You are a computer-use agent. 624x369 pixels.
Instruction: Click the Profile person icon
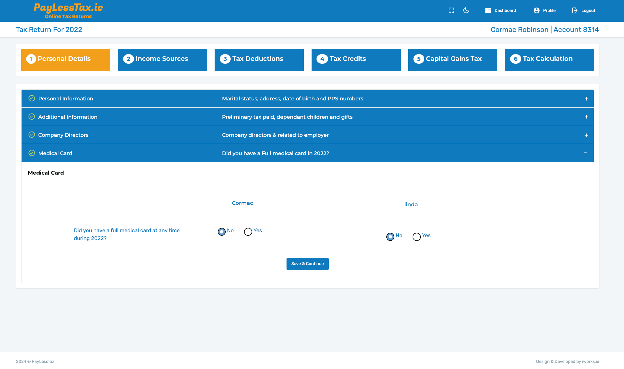pyautogui.click(x=537, y=10)
